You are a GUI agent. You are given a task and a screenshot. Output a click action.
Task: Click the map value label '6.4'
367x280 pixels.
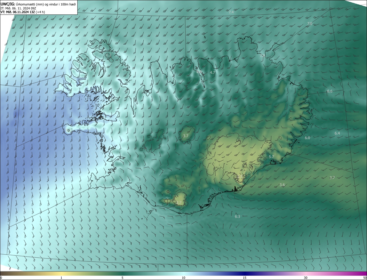(337, 133)
